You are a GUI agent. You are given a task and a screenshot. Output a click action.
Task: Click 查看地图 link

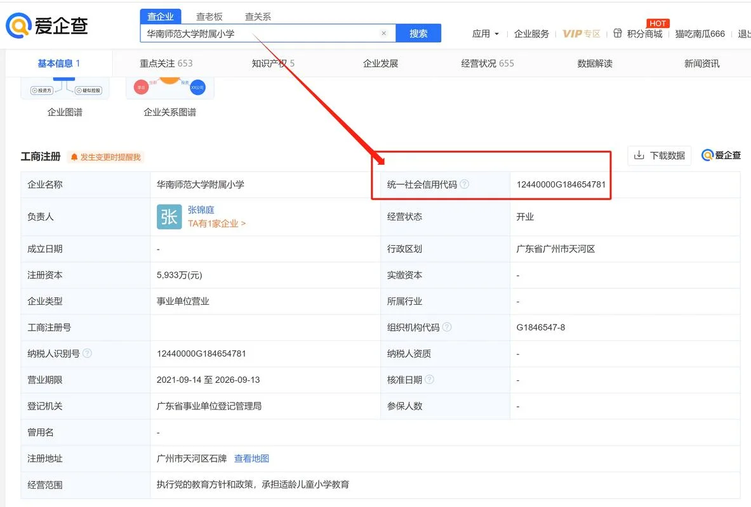[251, 458]
